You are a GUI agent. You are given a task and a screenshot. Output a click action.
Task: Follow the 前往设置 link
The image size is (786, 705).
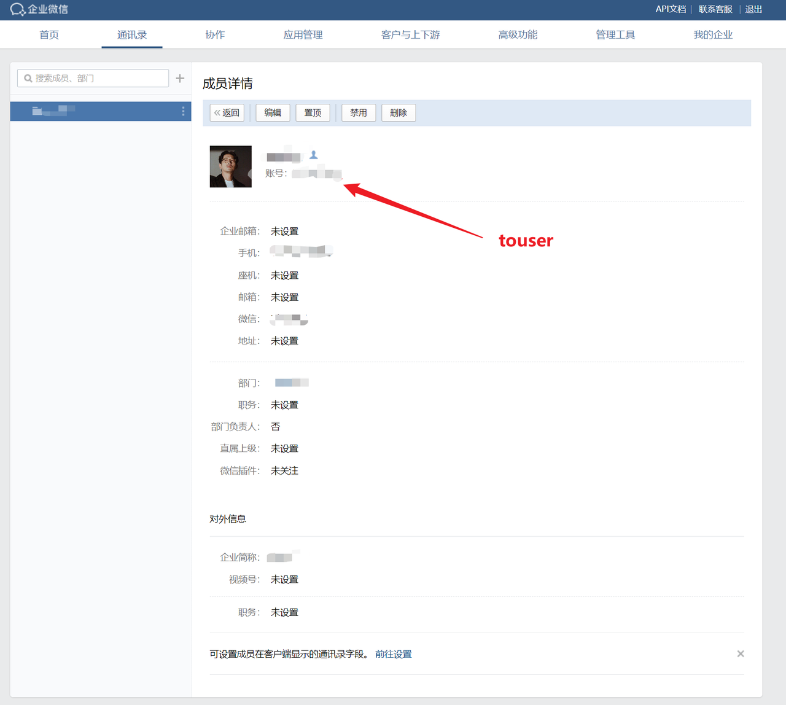pyautogui.click(x=394, y=654)
